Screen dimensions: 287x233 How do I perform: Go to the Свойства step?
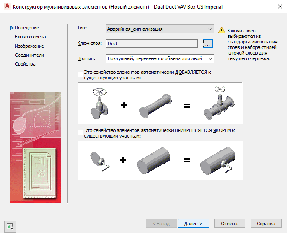click(x=25, y=64)
